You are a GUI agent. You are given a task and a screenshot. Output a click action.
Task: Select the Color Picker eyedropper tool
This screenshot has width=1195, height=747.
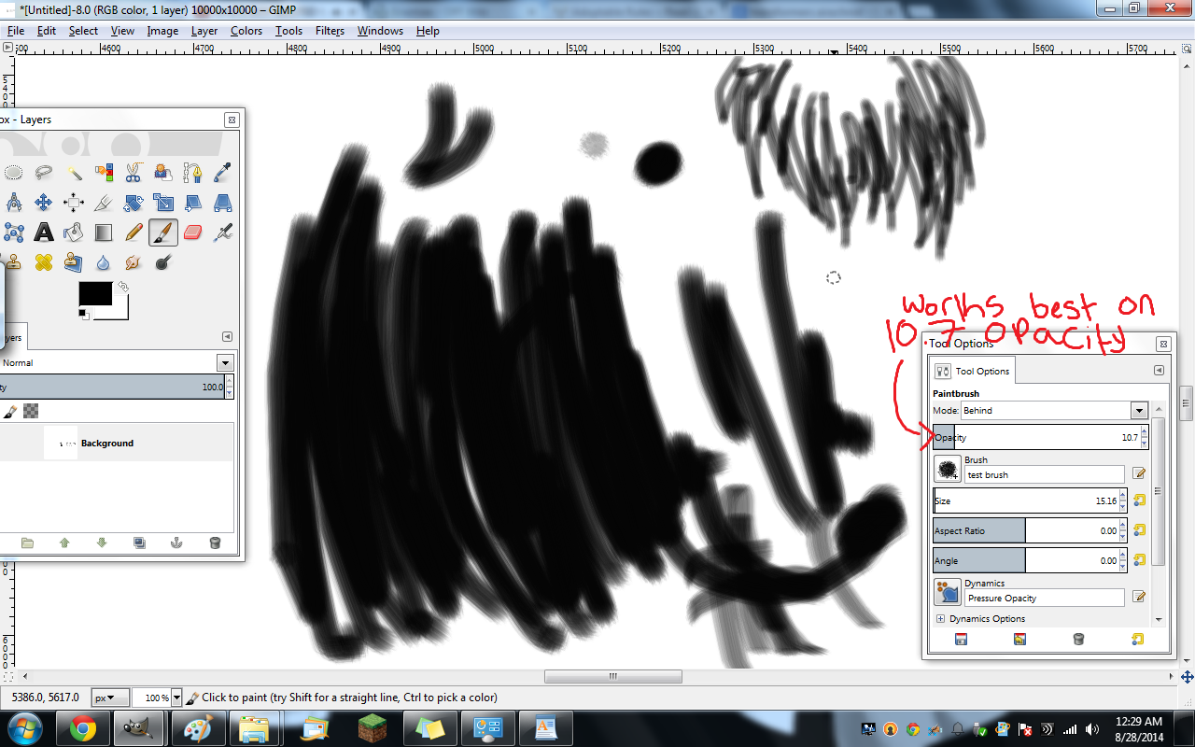(x=221, y=172)
